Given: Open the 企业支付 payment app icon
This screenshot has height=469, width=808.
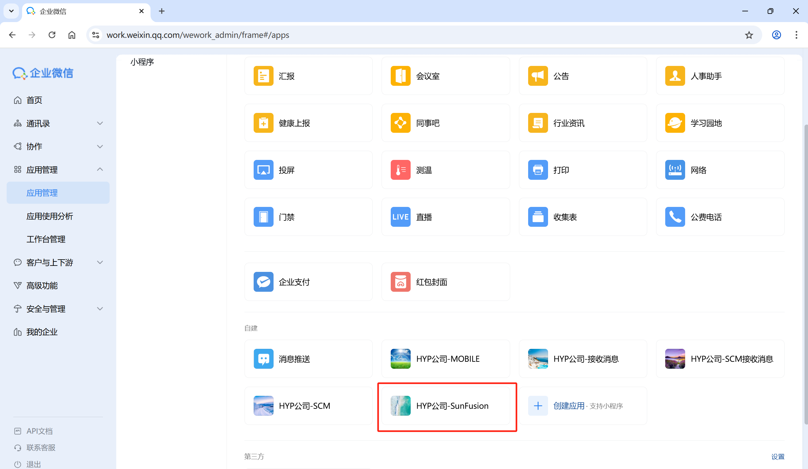Looking at the screenshot, I should coord(263,282).
